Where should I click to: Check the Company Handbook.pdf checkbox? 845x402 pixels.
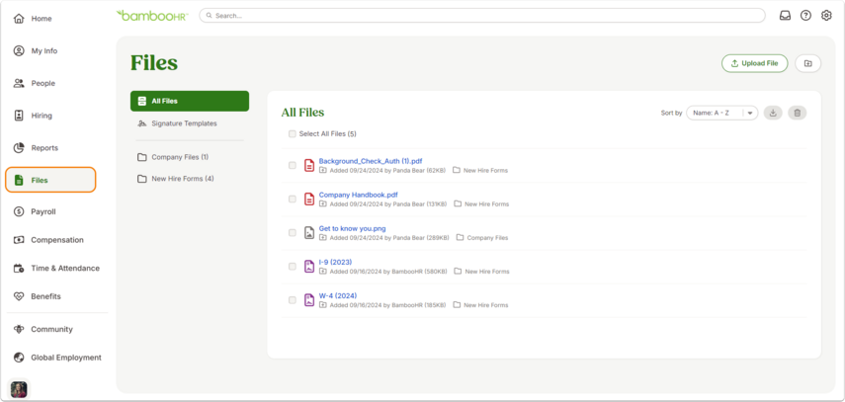coord(293,199)
